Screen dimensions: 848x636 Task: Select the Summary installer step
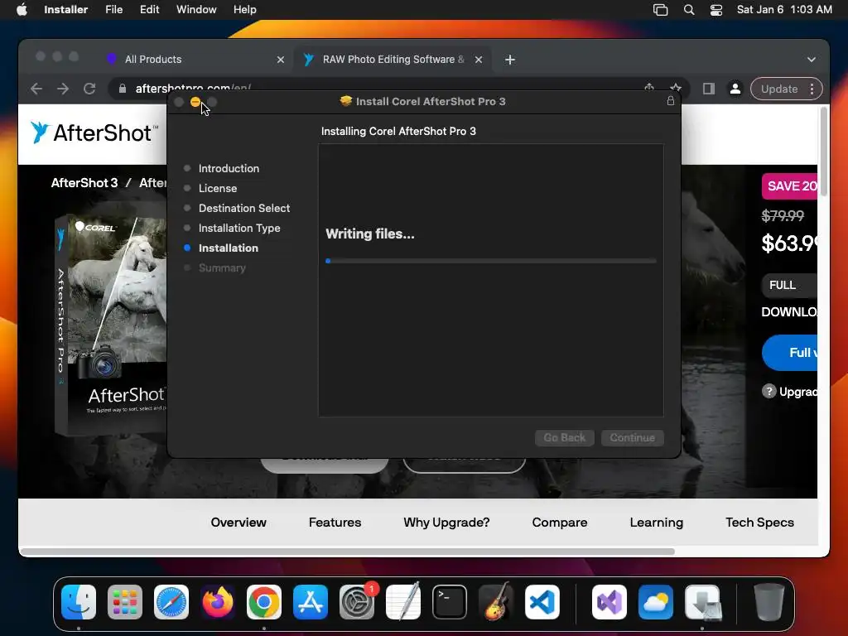tap(222, 268)
